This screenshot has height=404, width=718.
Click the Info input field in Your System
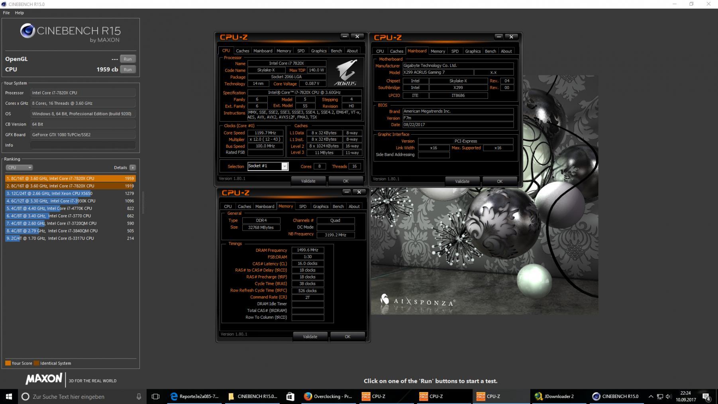[83, 145]
